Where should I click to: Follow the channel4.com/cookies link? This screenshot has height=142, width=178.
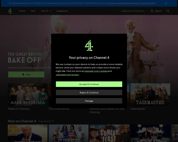96,71
